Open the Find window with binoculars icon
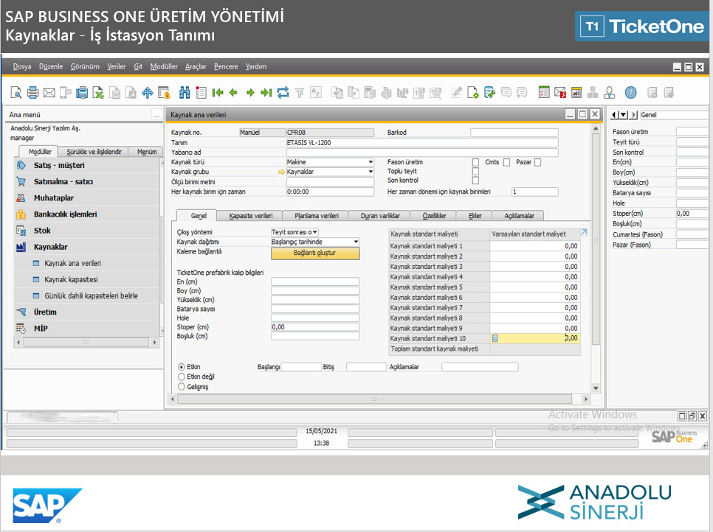Viewport: 713px width, 532px height. (184, 93)
